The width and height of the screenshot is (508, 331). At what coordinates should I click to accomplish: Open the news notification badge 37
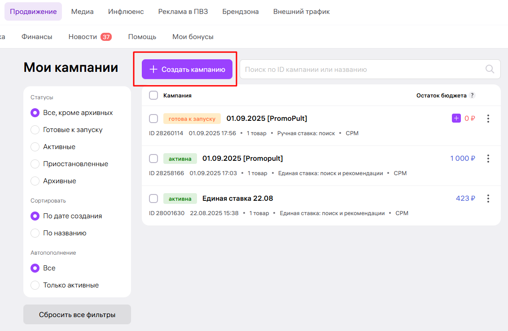106,37
